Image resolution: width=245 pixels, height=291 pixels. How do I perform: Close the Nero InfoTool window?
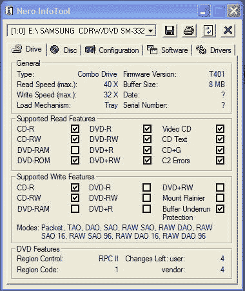pos(233,10)
